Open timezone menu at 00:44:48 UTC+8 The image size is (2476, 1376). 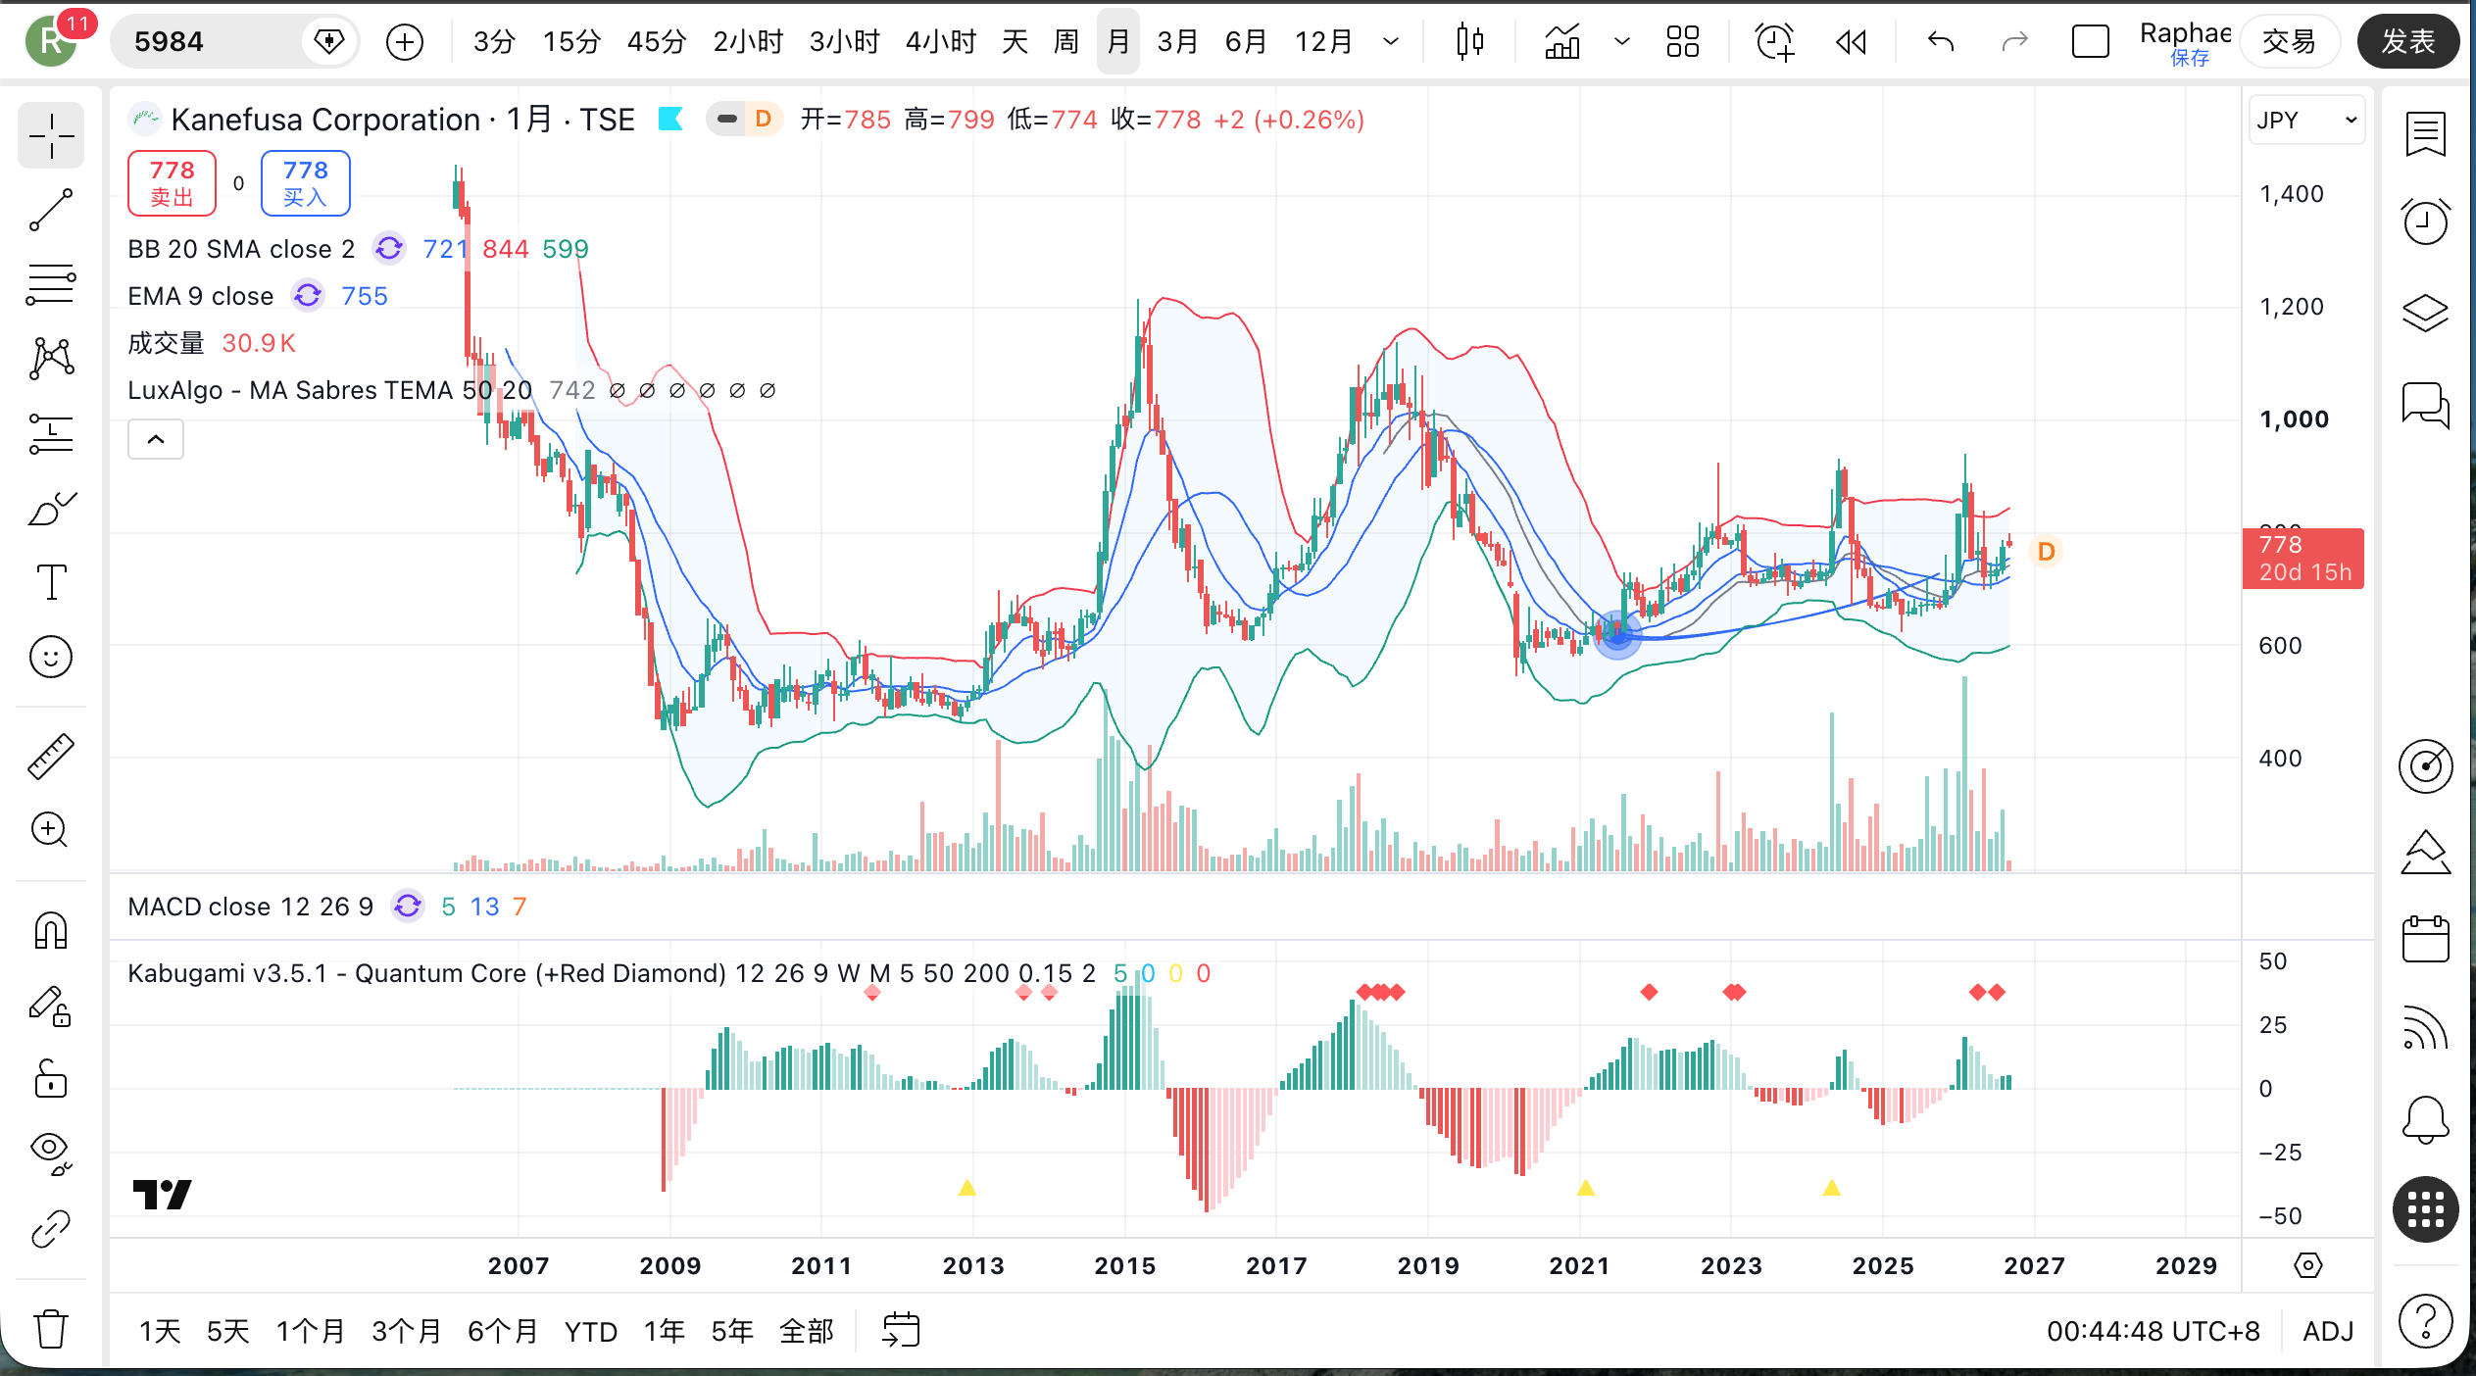coord(2154,1331)
